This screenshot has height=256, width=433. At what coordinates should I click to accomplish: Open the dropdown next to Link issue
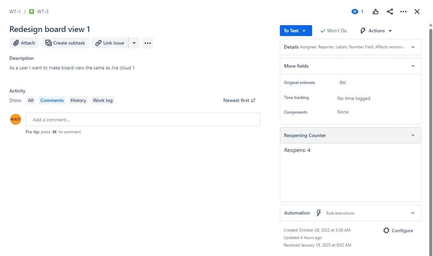[x=134, y=43]
